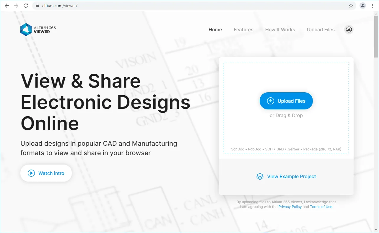This screenshot has width=379, height=233.
Task: Click the browser back arrow
Action: coord(7,6)
